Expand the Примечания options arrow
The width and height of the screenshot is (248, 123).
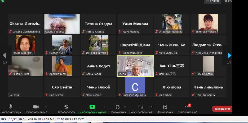point(173,107)
